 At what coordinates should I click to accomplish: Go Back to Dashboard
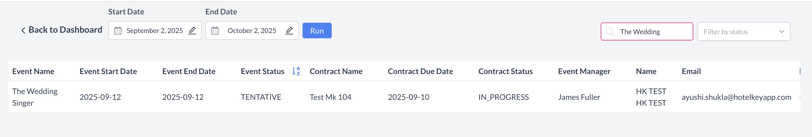click(65, 30)
